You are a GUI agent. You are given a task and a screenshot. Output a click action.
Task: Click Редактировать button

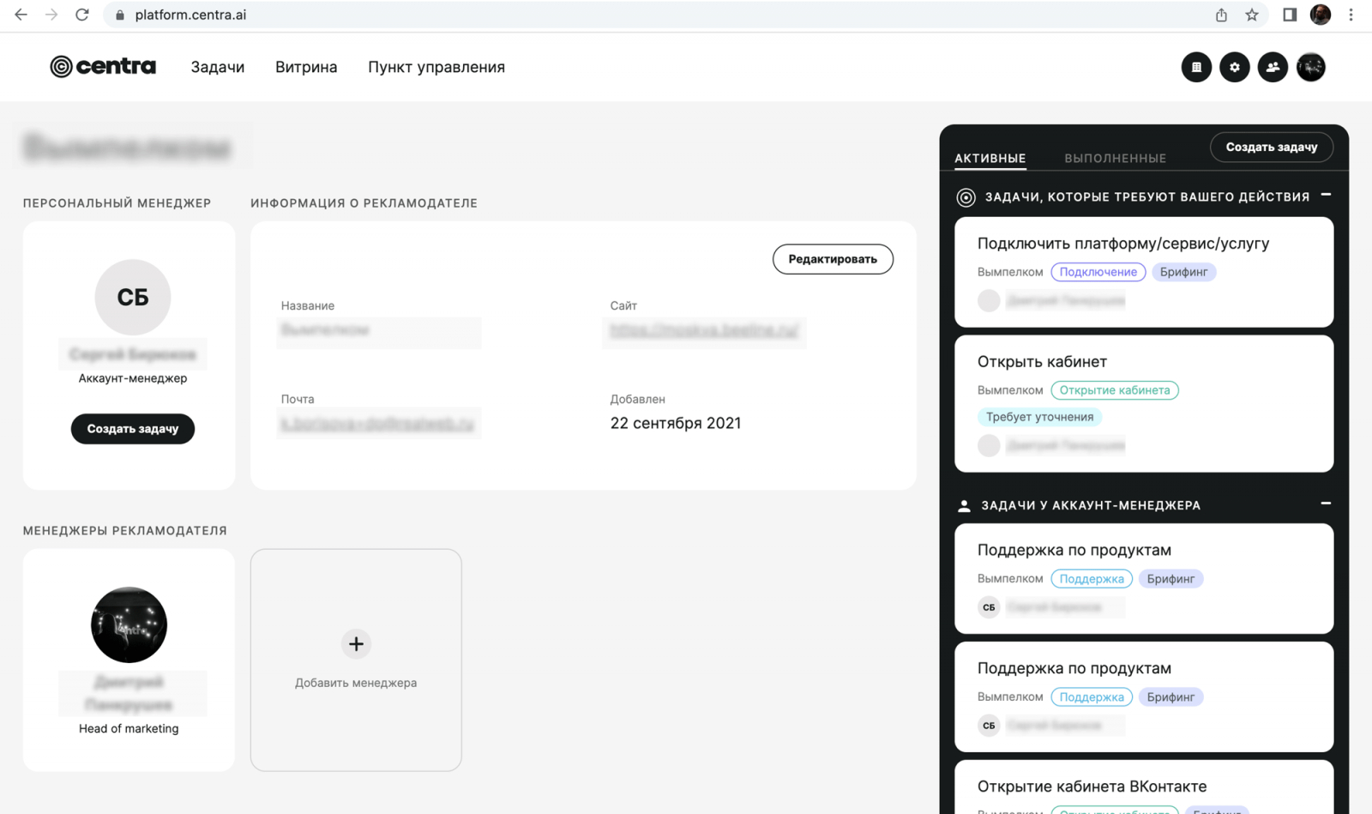(833, 259)
